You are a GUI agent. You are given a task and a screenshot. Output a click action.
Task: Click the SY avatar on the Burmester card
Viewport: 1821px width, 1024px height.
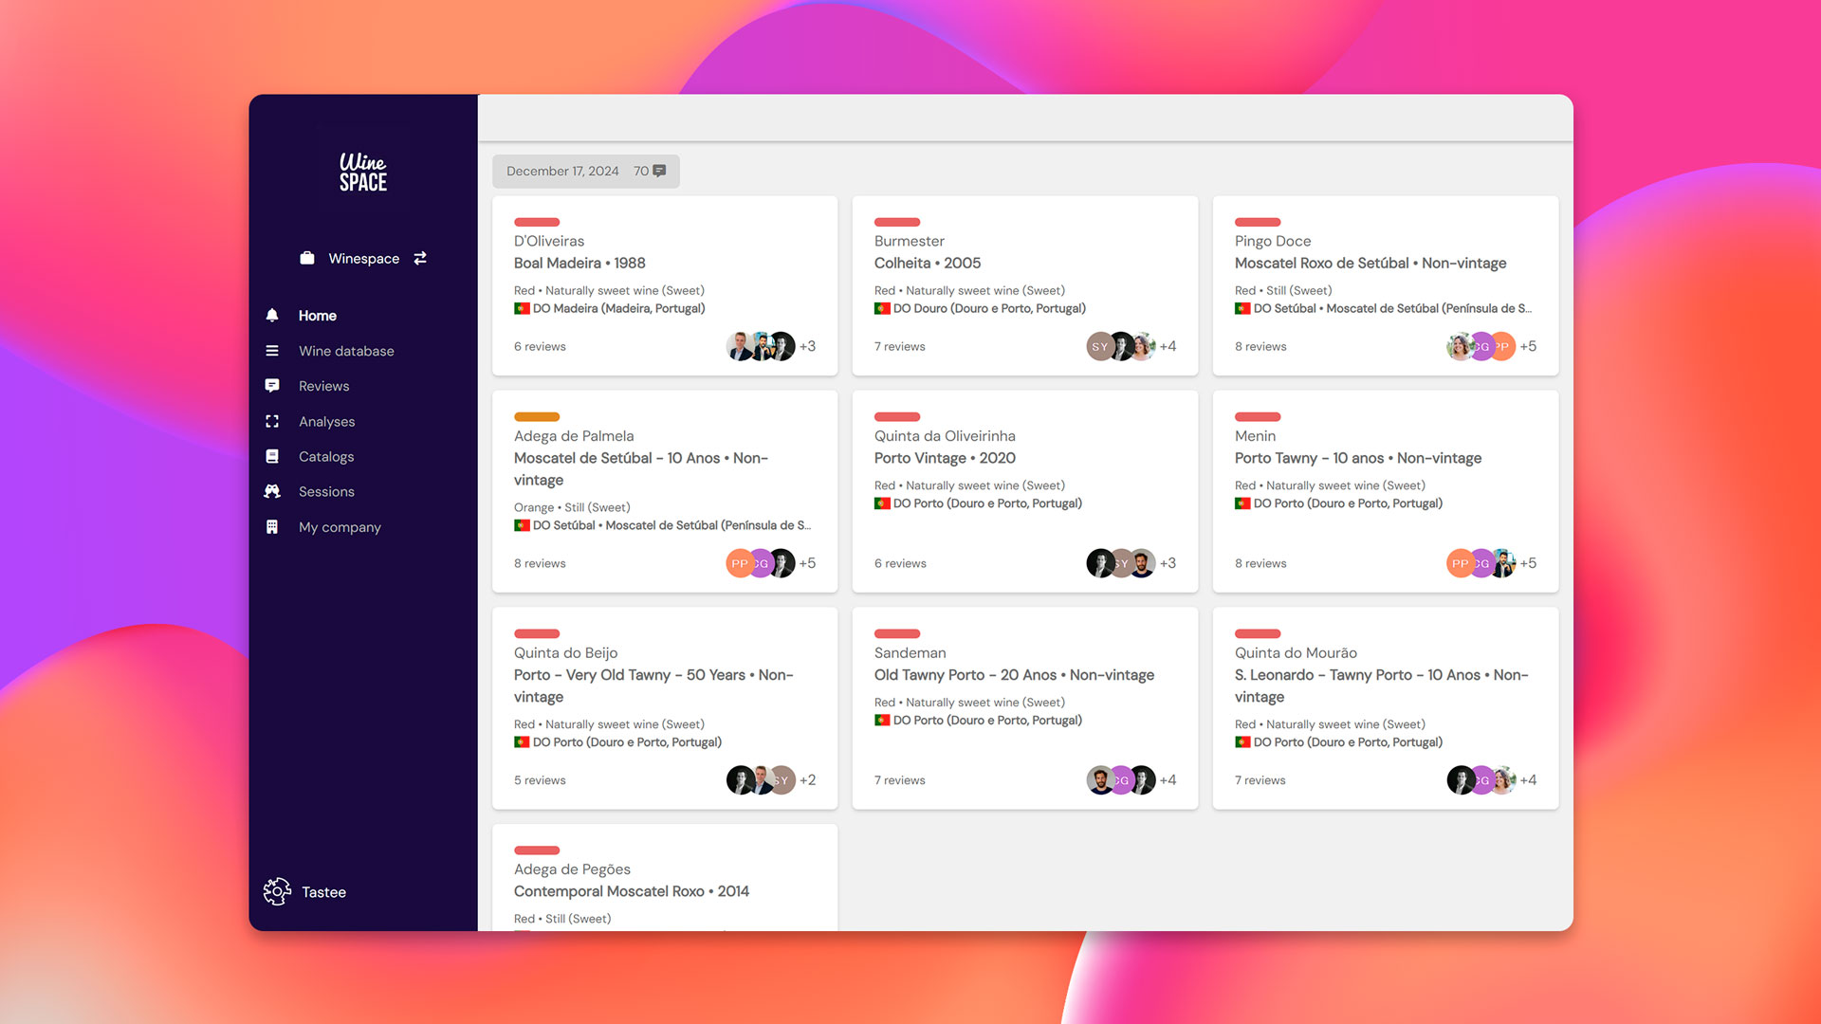(1098, 346)
